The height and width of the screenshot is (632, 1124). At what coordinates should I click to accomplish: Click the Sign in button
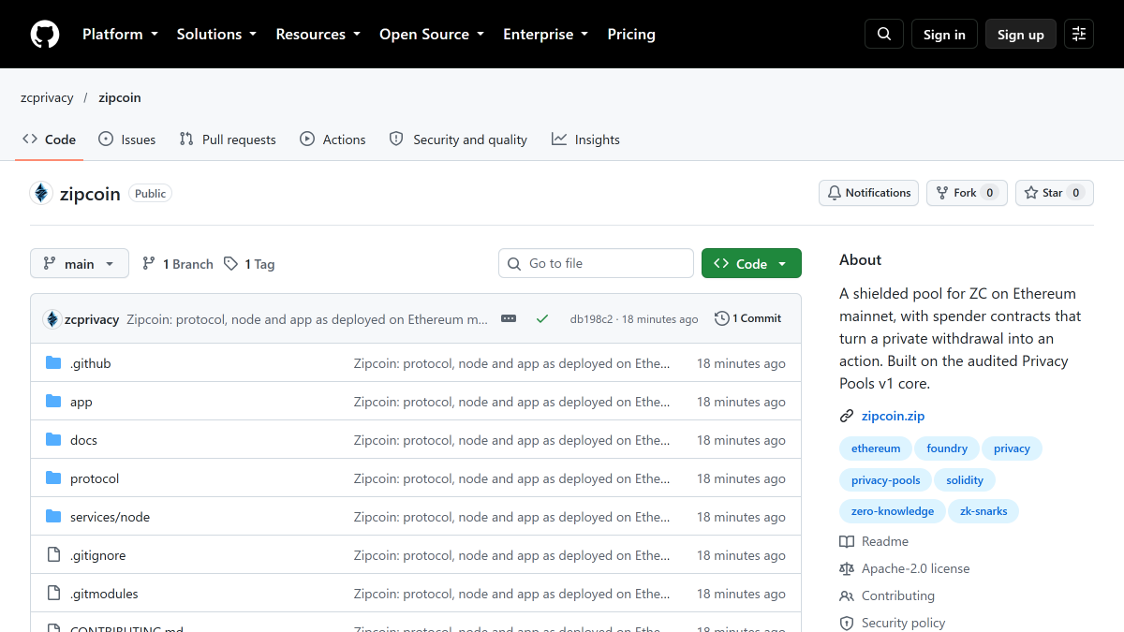(944, 34)
